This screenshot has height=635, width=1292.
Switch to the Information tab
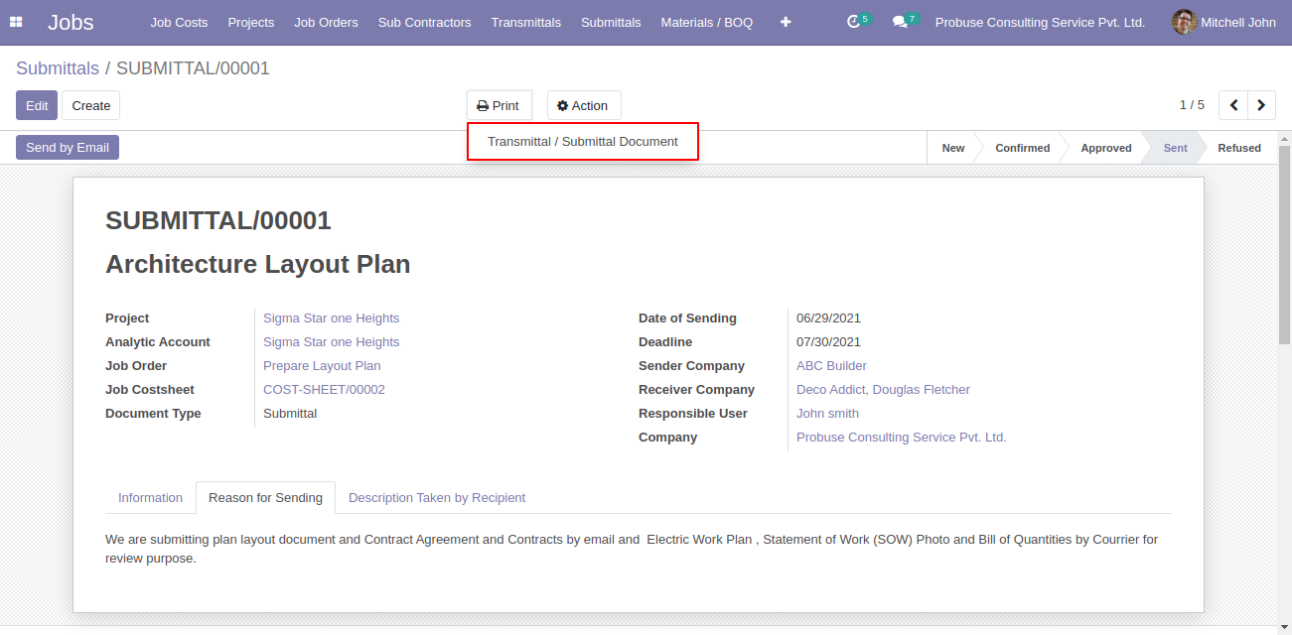tap(150, 498)
